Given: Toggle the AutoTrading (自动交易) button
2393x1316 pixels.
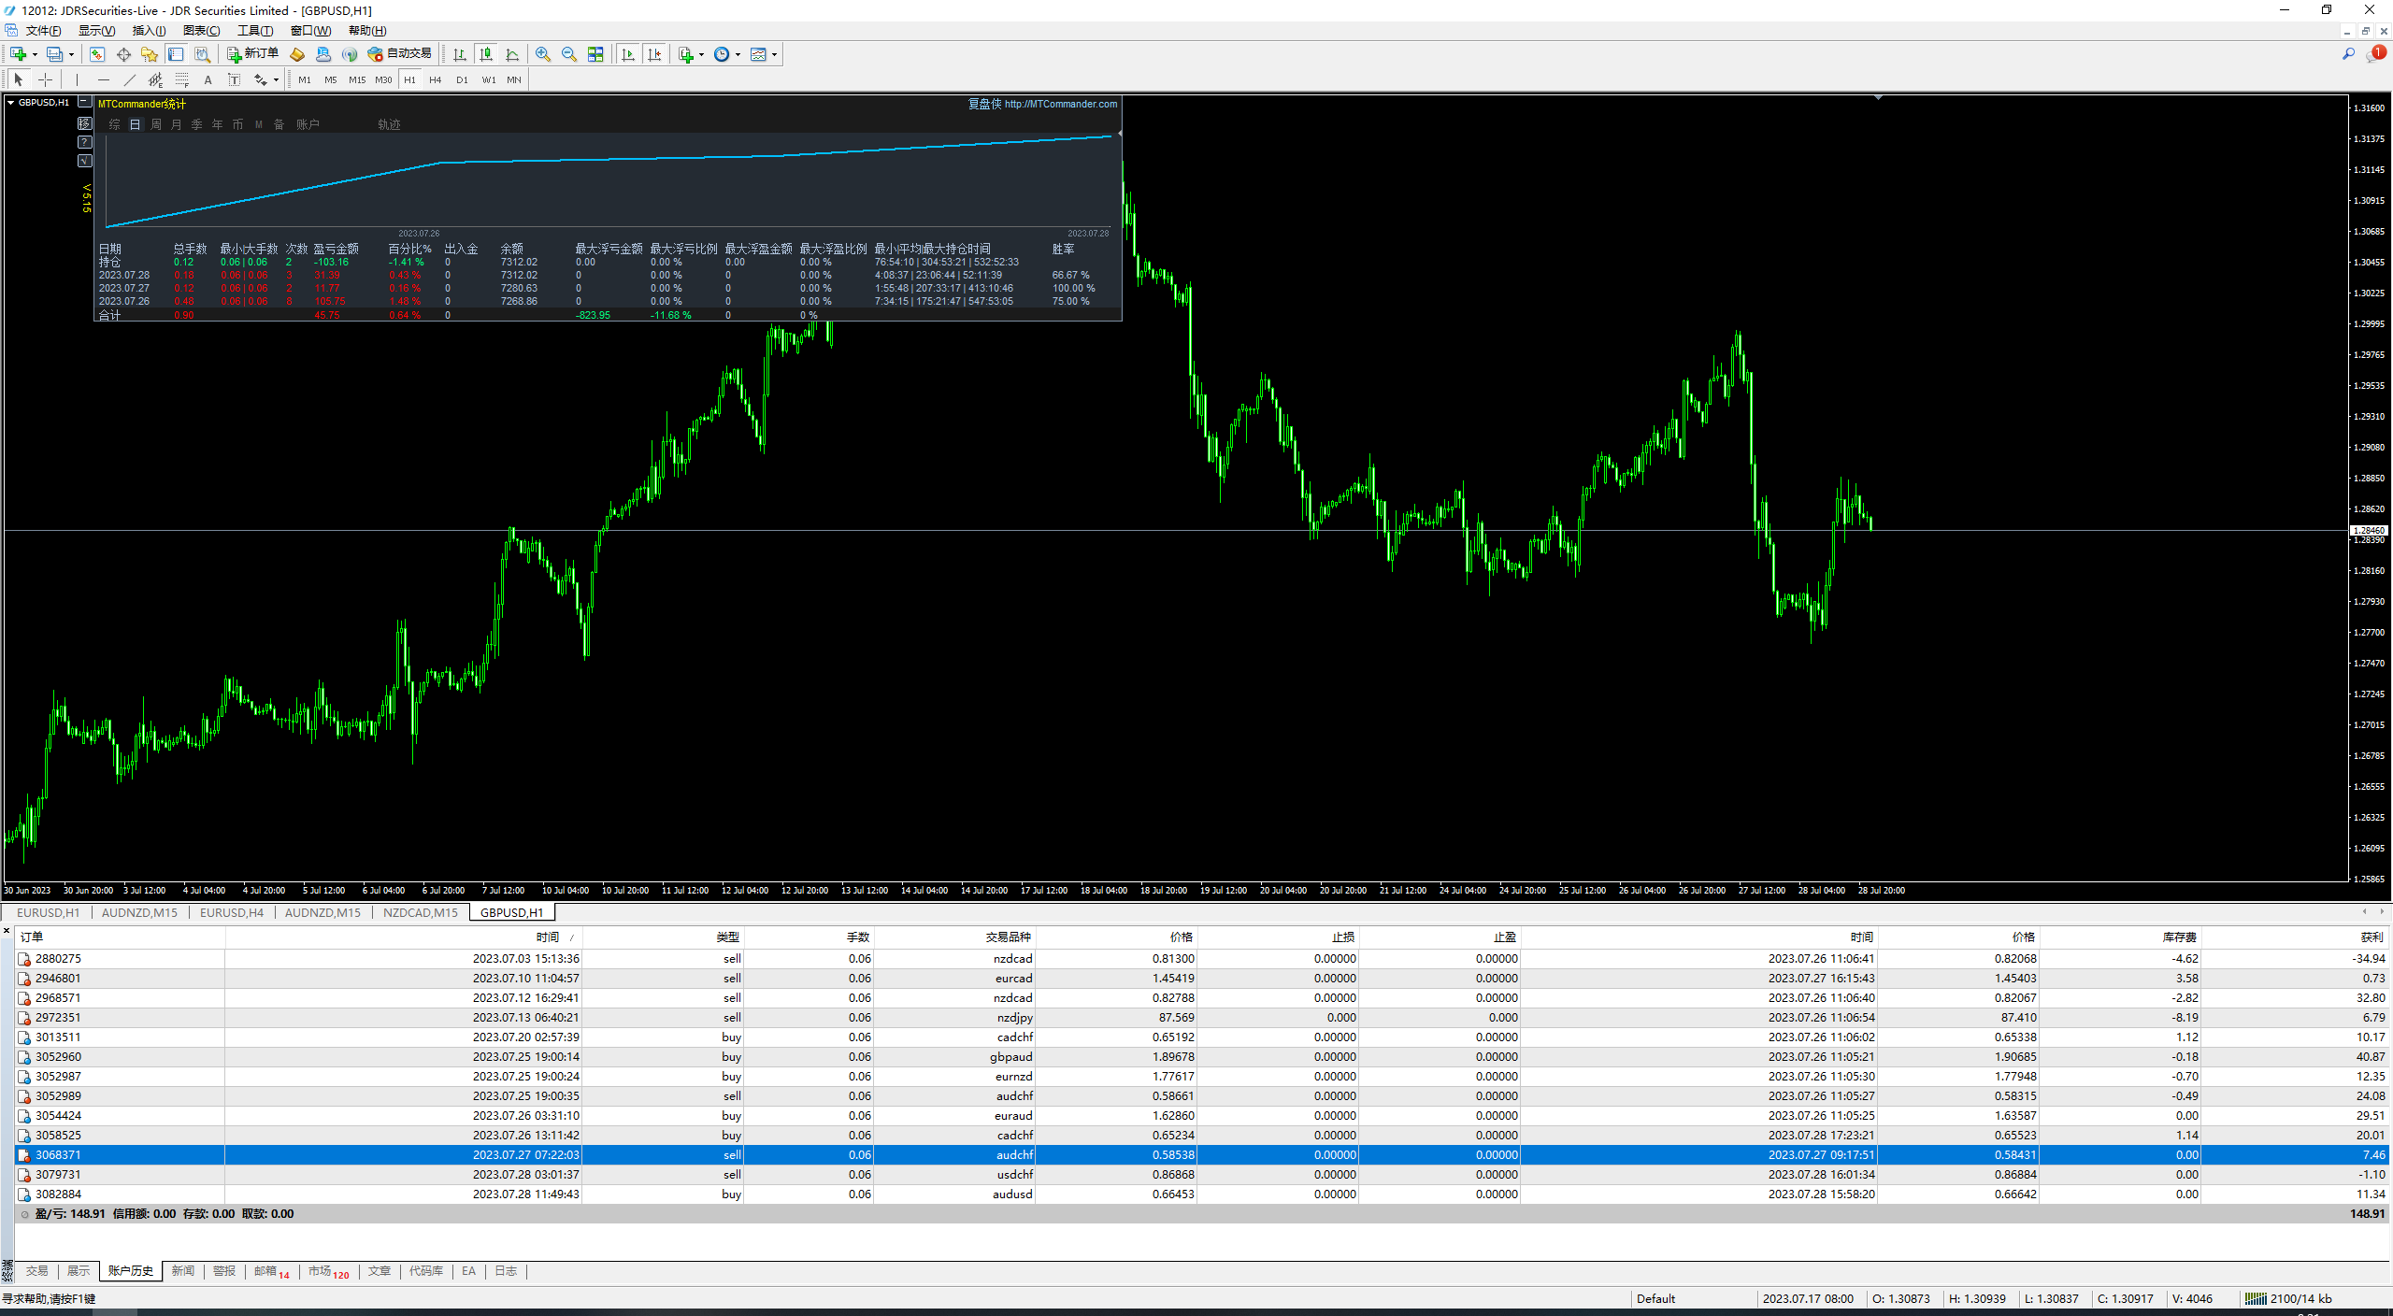Looking at the screenshot, I should tap(400, 54).
